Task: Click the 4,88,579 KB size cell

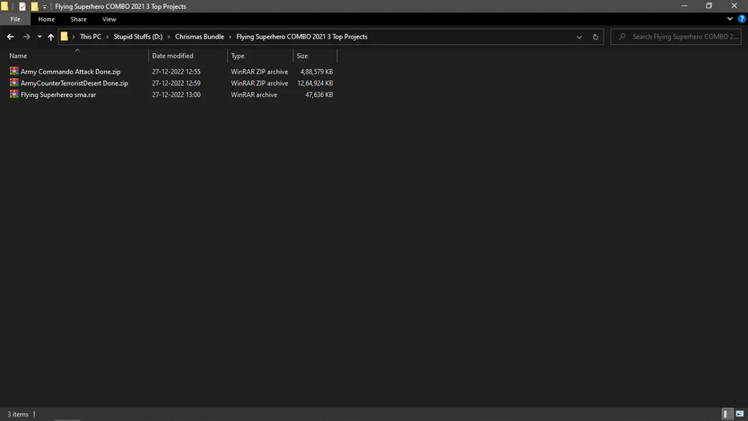Action: point(316,71)
